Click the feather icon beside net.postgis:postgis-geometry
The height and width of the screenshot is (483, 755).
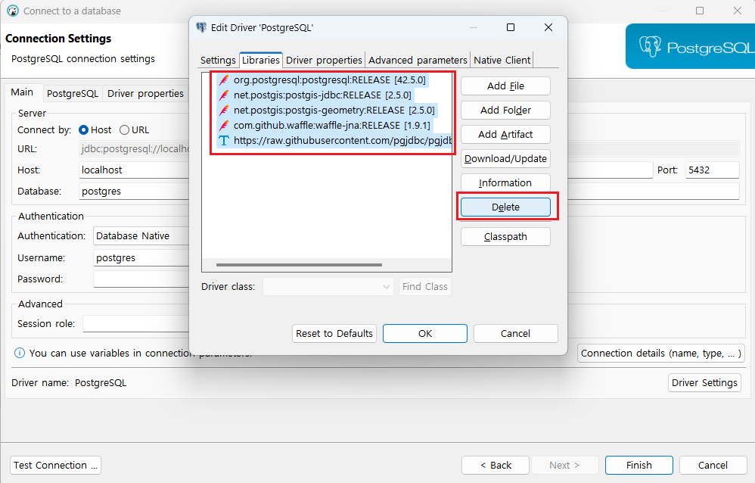click(x=224, y=111)
